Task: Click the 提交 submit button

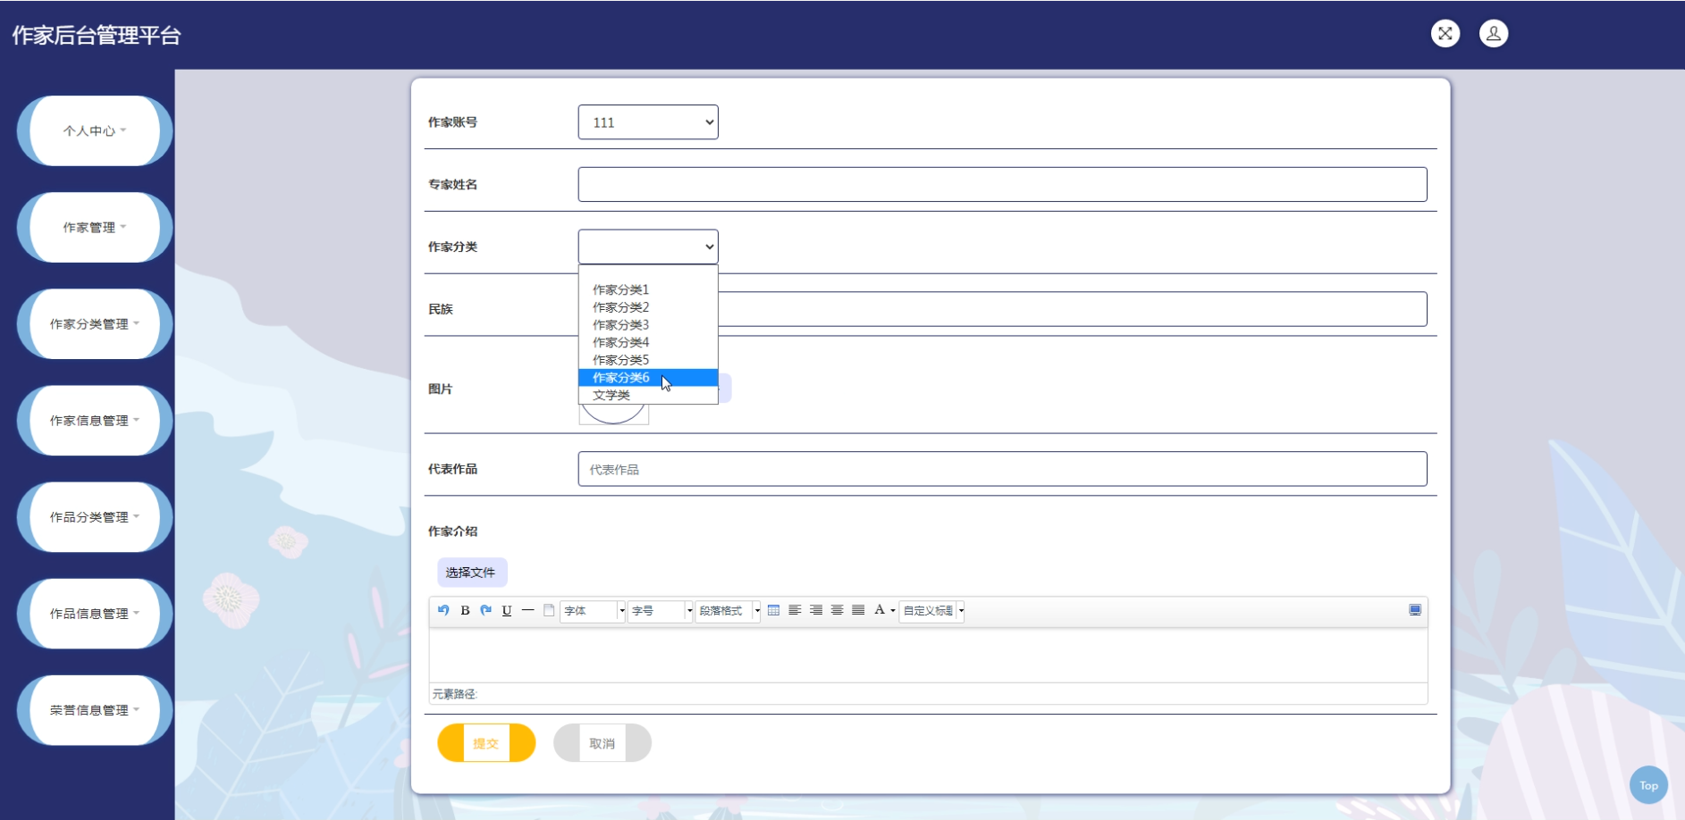Action: [486, 743]
